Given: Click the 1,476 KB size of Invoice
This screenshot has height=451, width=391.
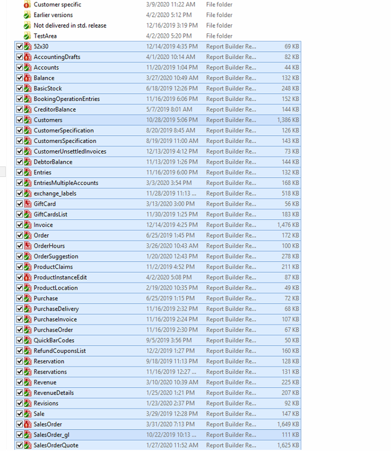Looking at the screenshot, I should pyautogui.click(x=288, y=225).
